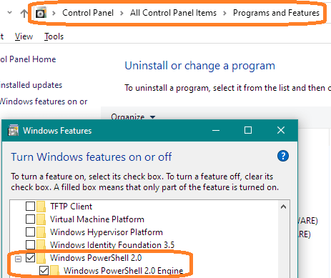Open the View menu
Viewport: 331px width, 278px height.
pos(24,36)
